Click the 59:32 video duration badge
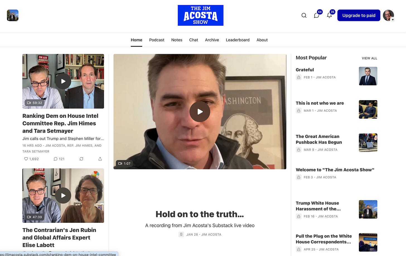This screenshot has width=406, height=256. point(35,103)
